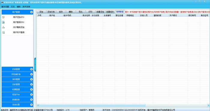Viewport: 210px width, 111px height.
Task: Expand the 收费管理 panel chevron
Action: (31, 89)
